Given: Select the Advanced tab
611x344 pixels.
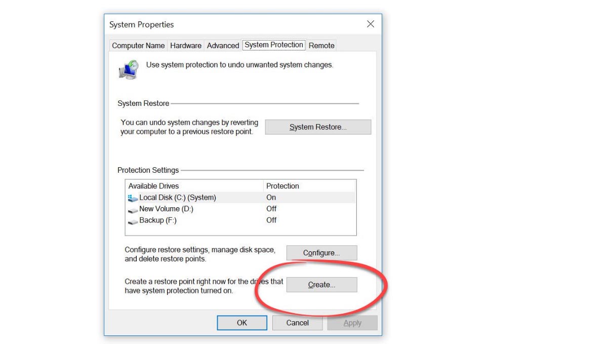Looking at the screenshot, I should pos(223,45).
